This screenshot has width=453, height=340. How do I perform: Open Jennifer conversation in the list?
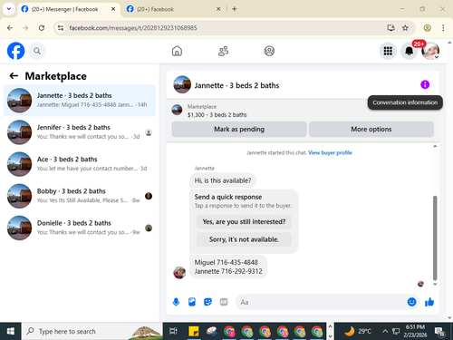pos(80,132)
